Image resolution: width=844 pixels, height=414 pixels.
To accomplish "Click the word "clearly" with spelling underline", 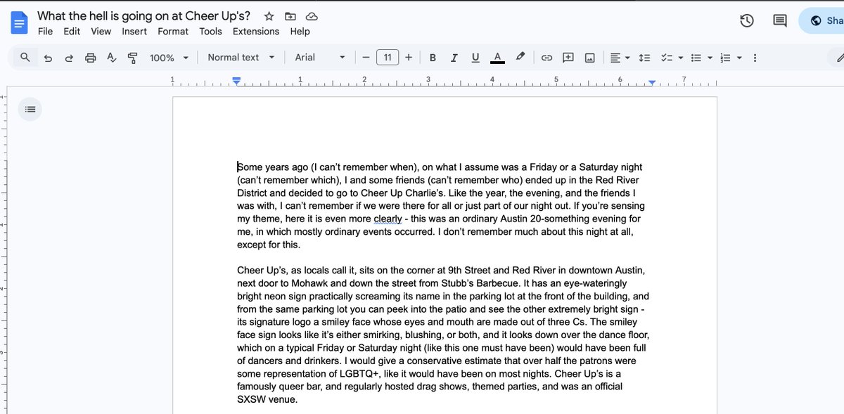I will [x=388, y=219].
